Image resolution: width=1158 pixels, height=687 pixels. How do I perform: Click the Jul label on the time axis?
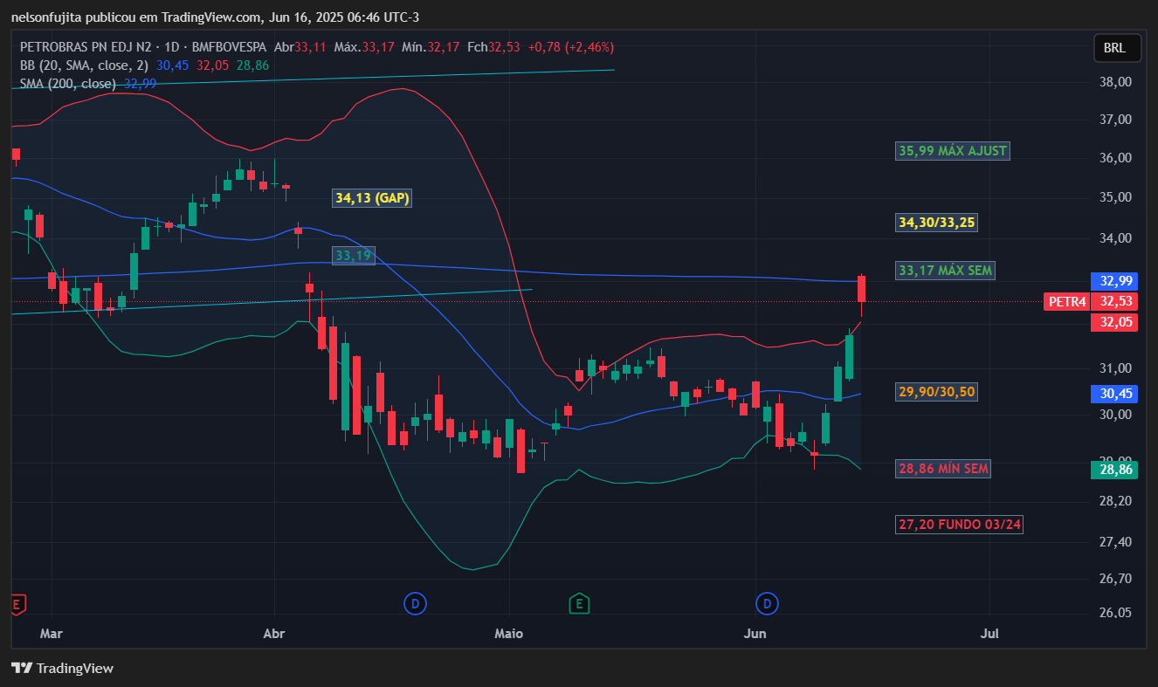point(990,633)
